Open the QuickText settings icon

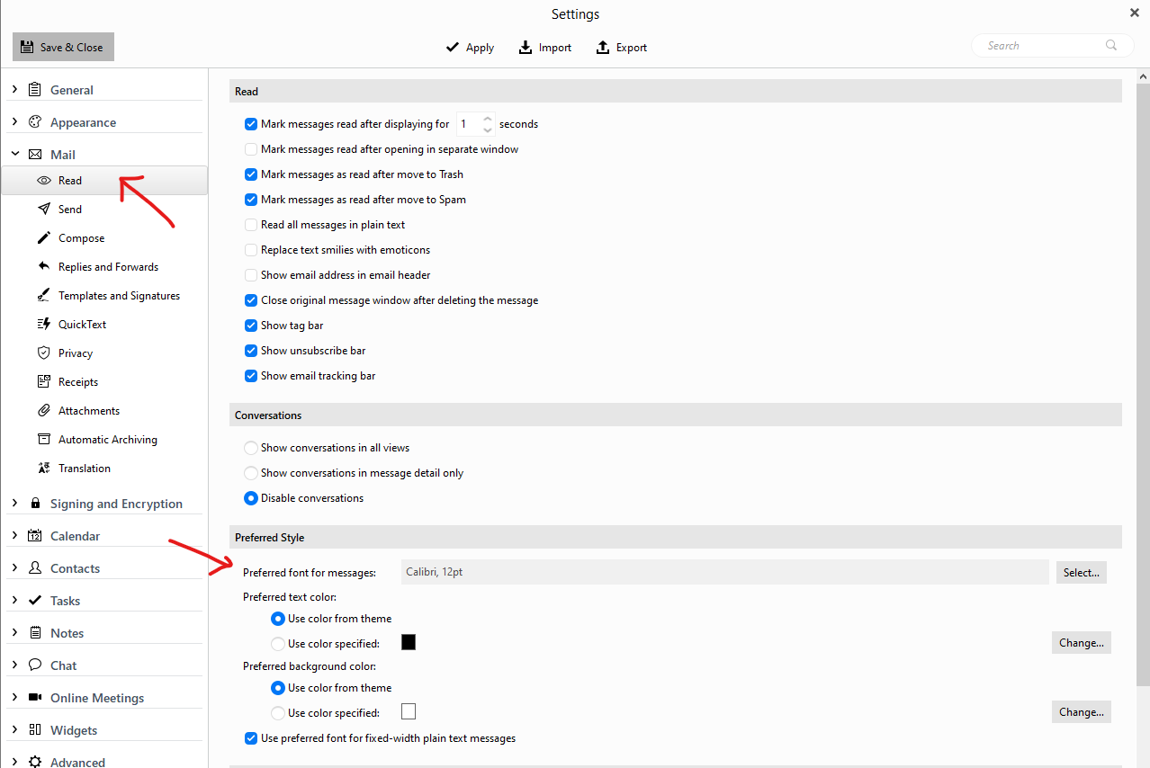pyautogui.click(x=44, y=324)
